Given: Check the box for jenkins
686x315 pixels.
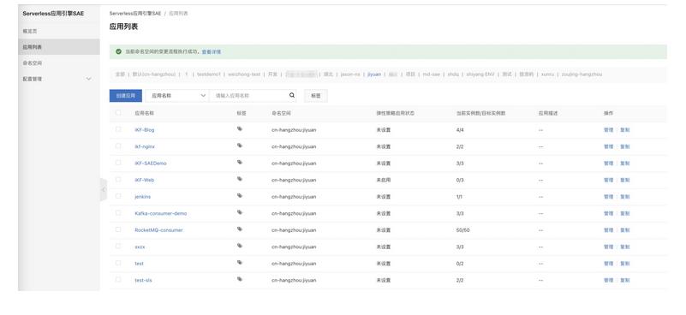Looking at the screenshot, I should click(x=118, y=196).
